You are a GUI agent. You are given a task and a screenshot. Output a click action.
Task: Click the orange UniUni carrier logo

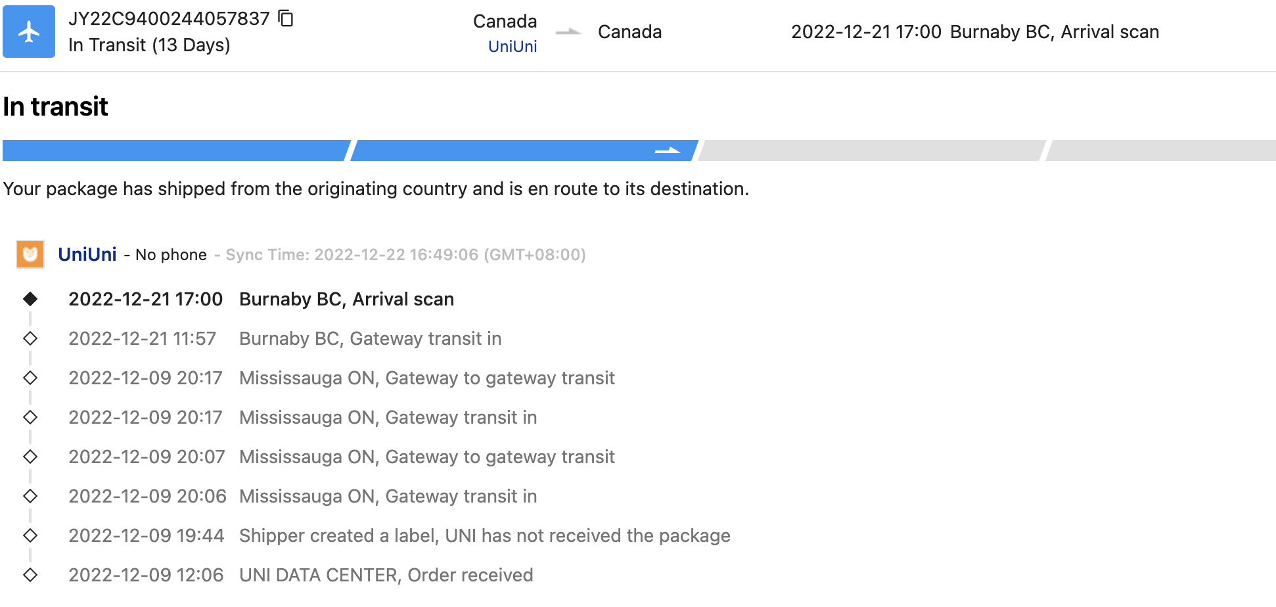pyautogui.click(x=30, y=254)
